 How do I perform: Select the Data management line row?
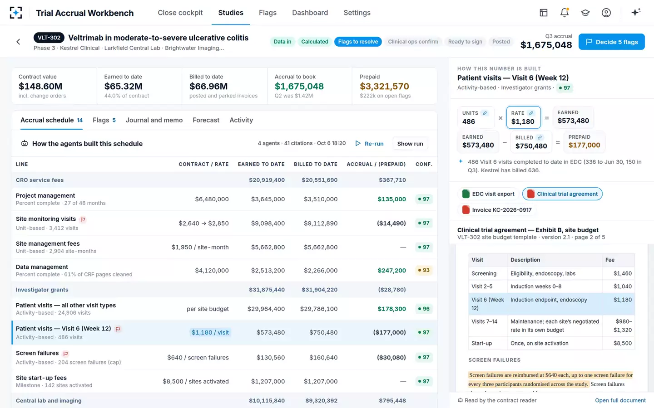tap(224, 270)
